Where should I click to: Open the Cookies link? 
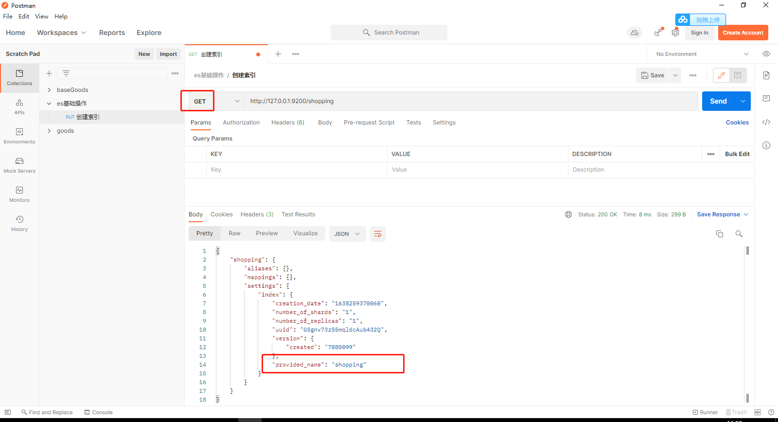coord(737,123)
